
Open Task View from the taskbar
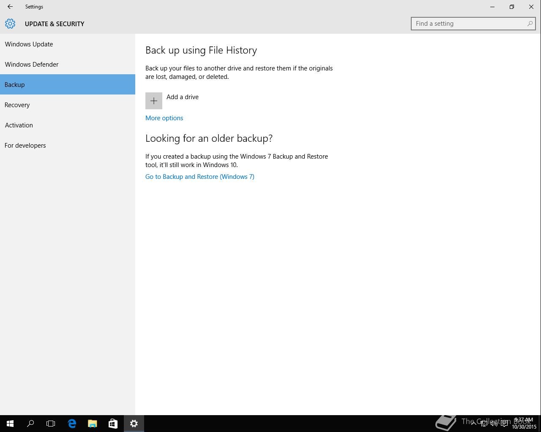[x=51, y=424]
